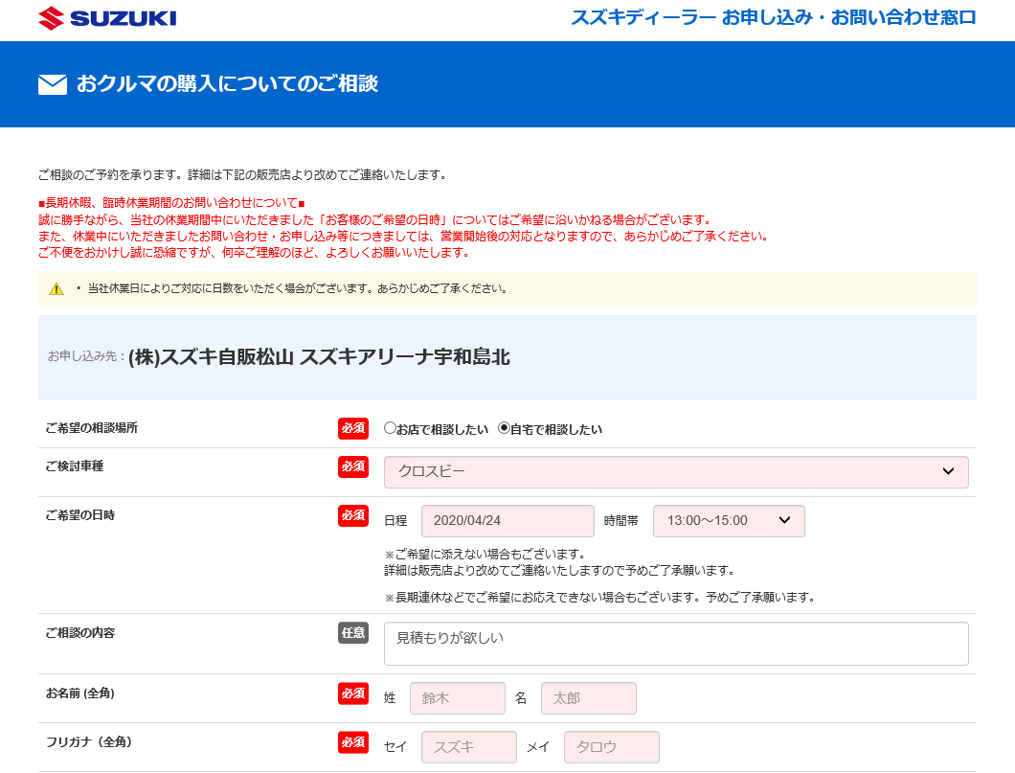Click the note ※ご希望に添えない場合もございます

point(485,555)
